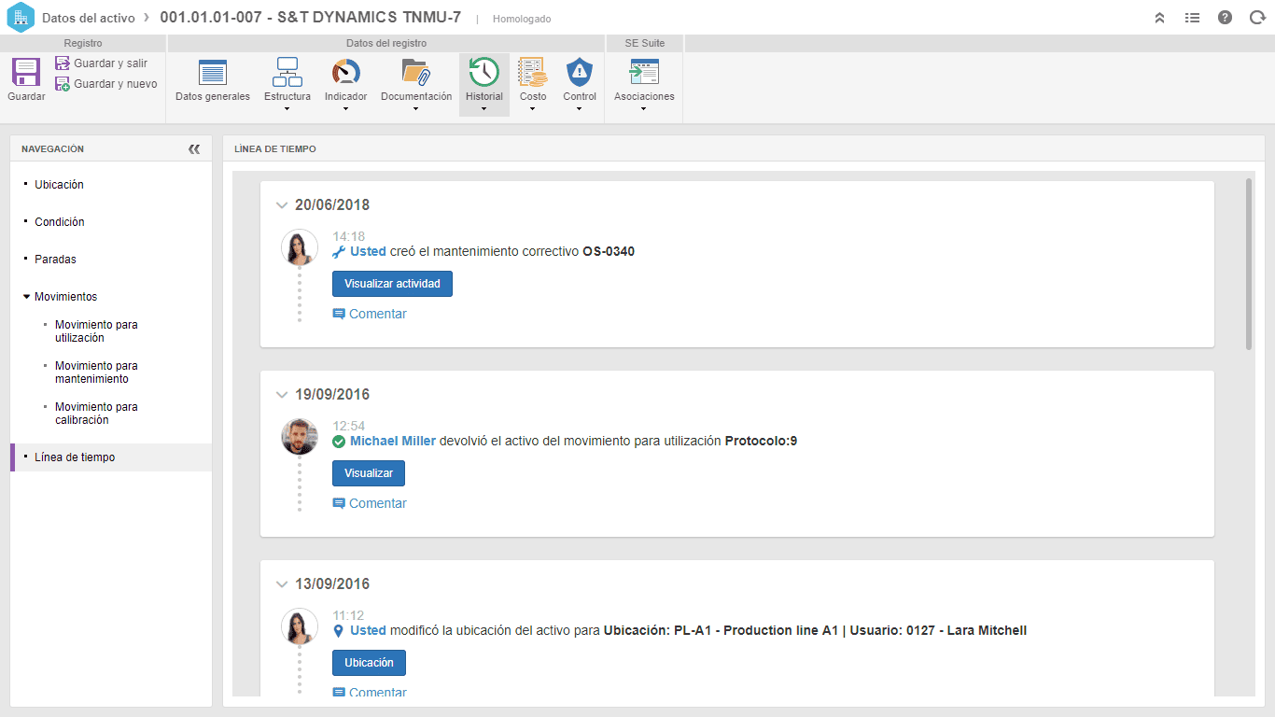This screenshot has width=1275, height=717.
Task: Collapse the Movimientos tree node
Action: (26, 297)
